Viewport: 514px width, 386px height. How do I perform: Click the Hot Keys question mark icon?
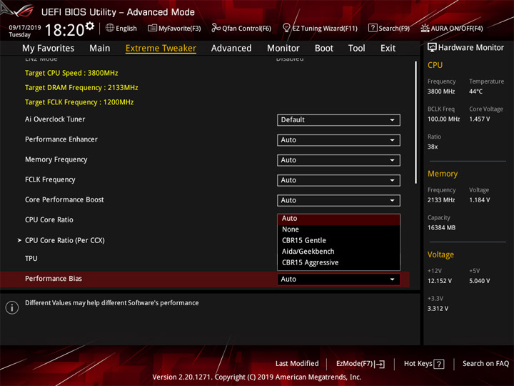pos(439,364)
